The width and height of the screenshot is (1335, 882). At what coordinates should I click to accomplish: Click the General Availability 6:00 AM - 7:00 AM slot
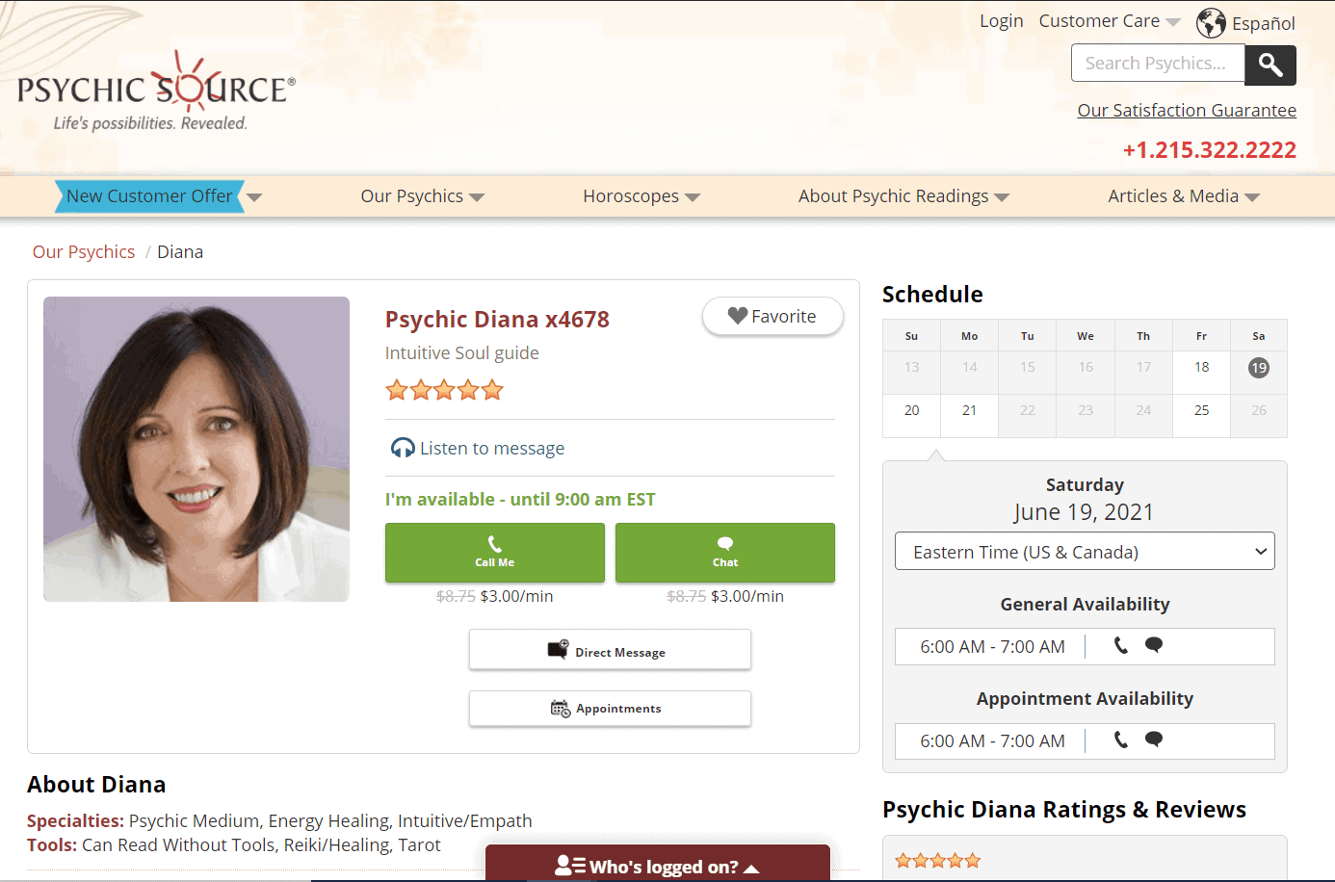[x=1085, y=647]
